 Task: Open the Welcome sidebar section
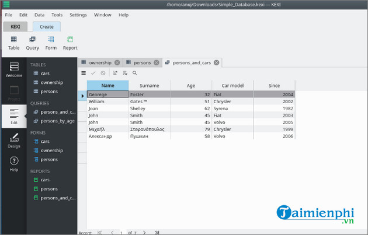point(14,70)
